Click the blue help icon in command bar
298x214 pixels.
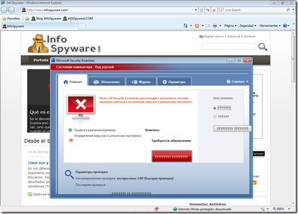[285, 26]
